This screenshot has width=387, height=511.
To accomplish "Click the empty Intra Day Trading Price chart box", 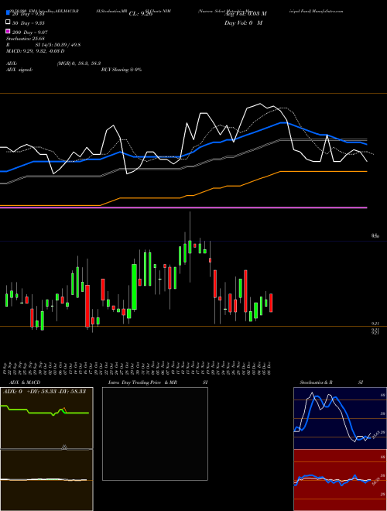I will click(x=155, y=434).
